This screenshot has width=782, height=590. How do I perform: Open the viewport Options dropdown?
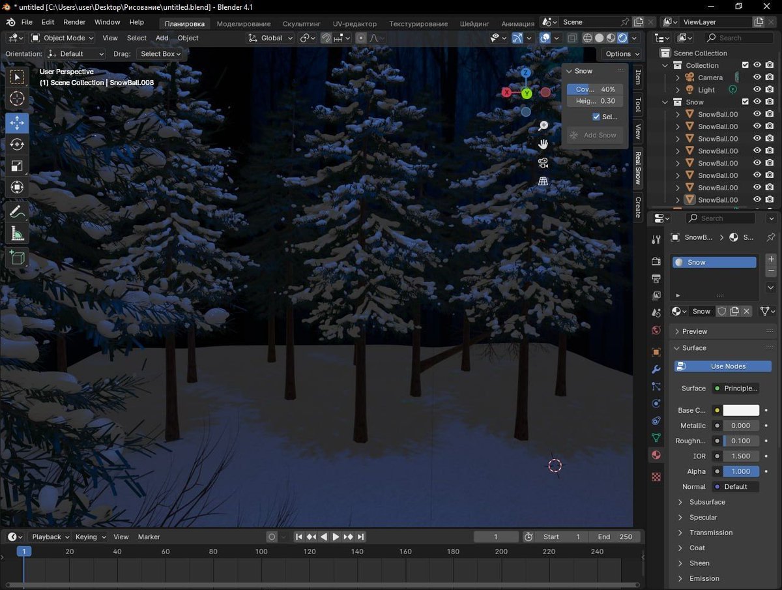[622, 54]
